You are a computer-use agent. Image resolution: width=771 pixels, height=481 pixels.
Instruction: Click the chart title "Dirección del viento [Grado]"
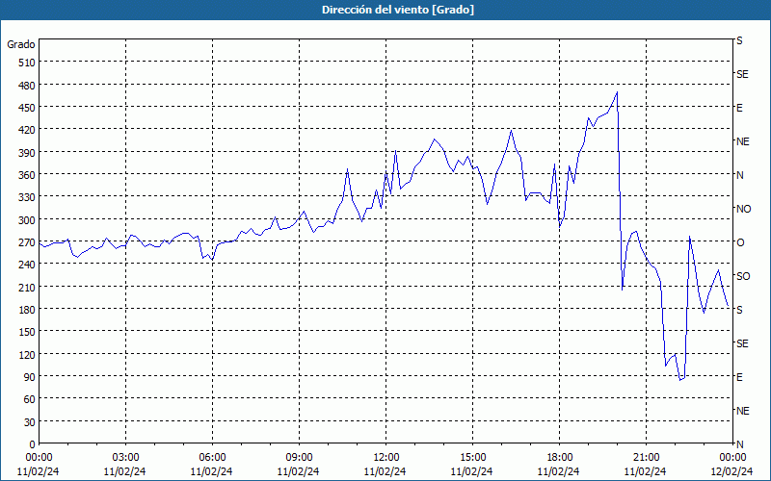tap(398, 10)
